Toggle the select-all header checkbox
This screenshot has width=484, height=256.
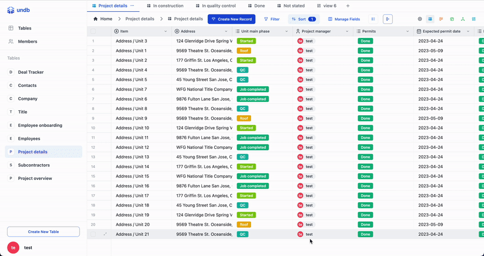93,31
